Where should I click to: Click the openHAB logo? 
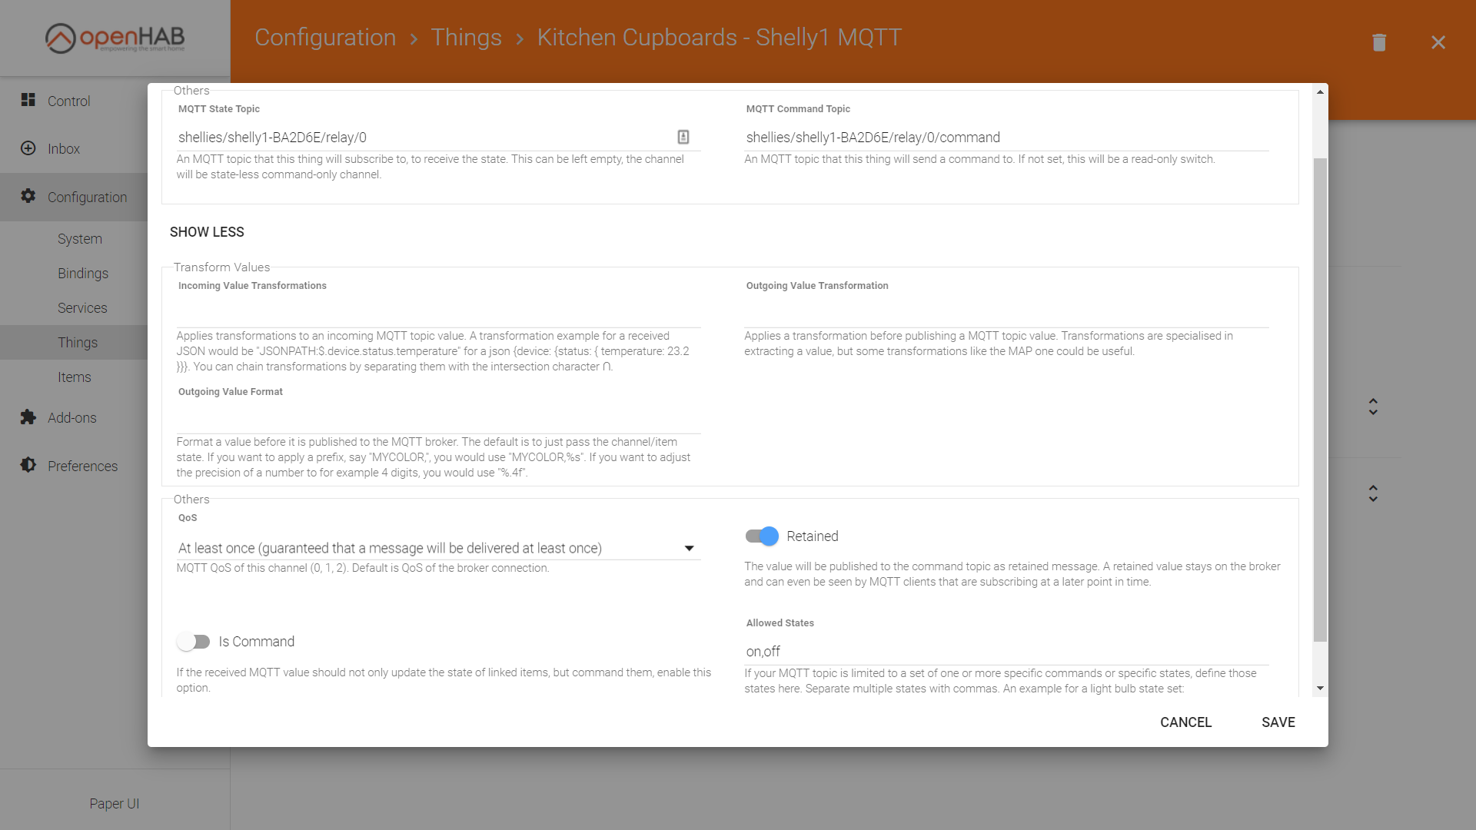click(x=115, y=38)
